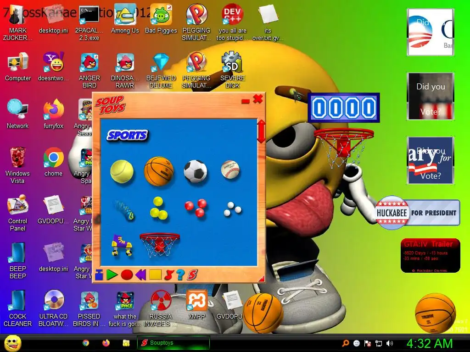The height and width of the screenshot is (352, 470).
Task: Click the Hillary Did you Vote gadget
Action: [x=431, y=160]
